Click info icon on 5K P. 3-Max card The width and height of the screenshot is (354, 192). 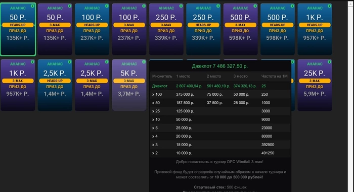[144, 62]
